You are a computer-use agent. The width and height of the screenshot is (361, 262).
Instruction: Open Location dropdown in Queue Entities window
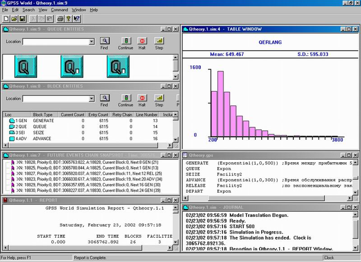[x=91, y=42]
